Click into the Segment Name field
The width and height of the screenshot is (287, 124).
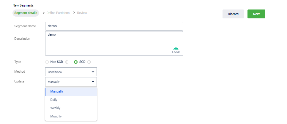pyautogui.click(x=114, y=26)
